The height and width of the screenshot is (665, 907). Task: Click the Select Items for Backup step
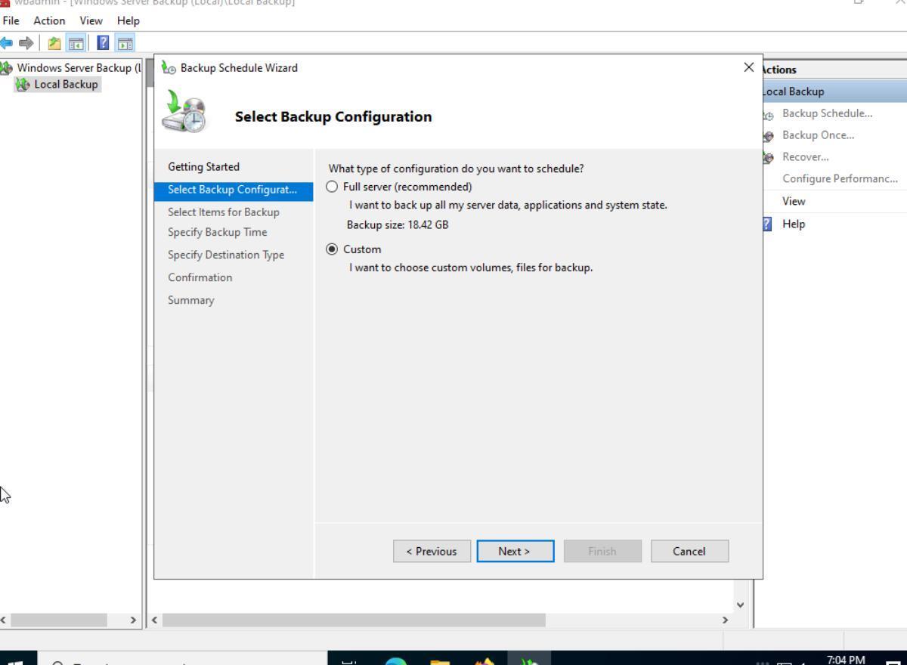pyautogui.click(x=223, y=212)
